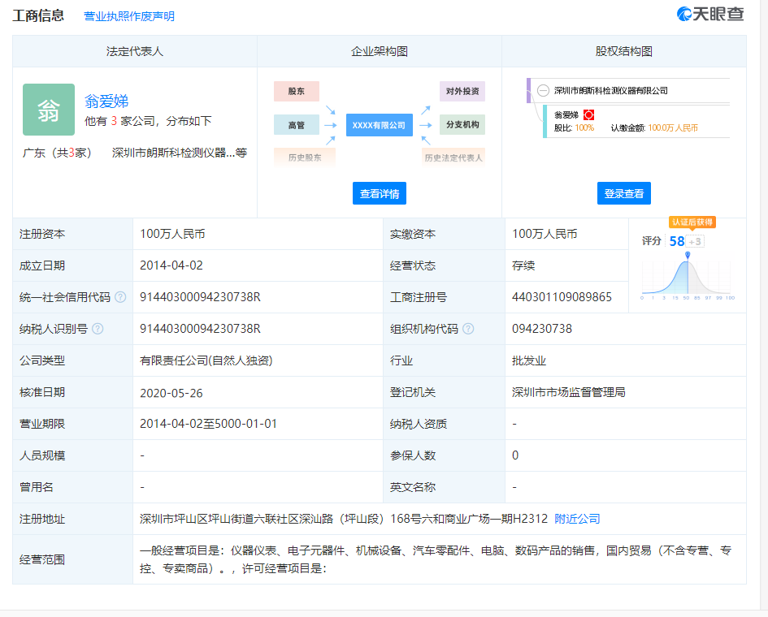This screenshot has width=768, height=617.
Task: Click the 股东 box in structure diagram
Action: pos(297,91)
